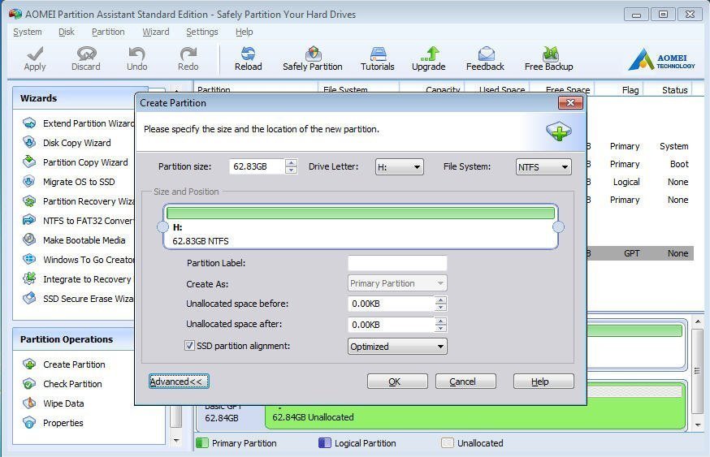
Task: Open the Settings menu
Action: (202, 32)
